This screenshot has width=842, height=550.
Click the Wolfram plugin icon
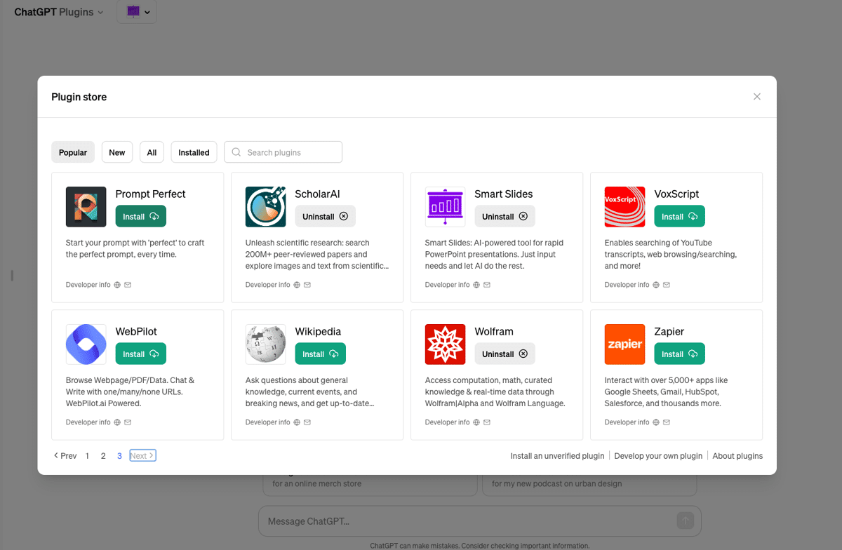(445, 344)
